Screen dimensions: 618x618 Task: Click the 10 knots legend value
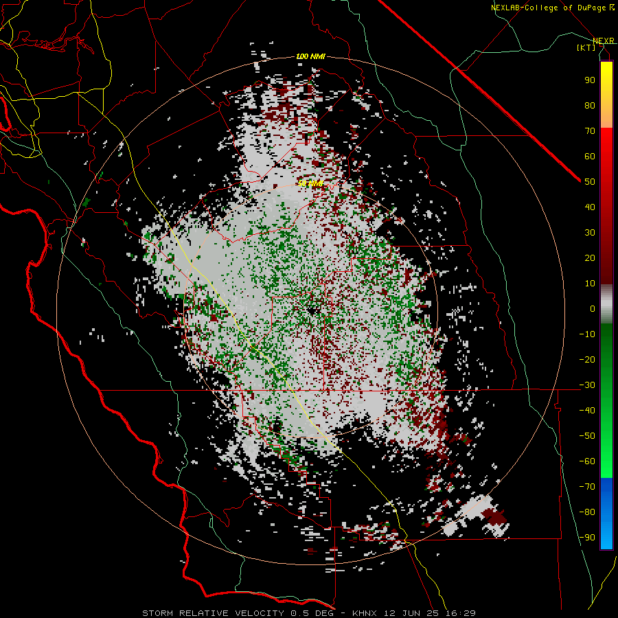[x=590, y=284]
